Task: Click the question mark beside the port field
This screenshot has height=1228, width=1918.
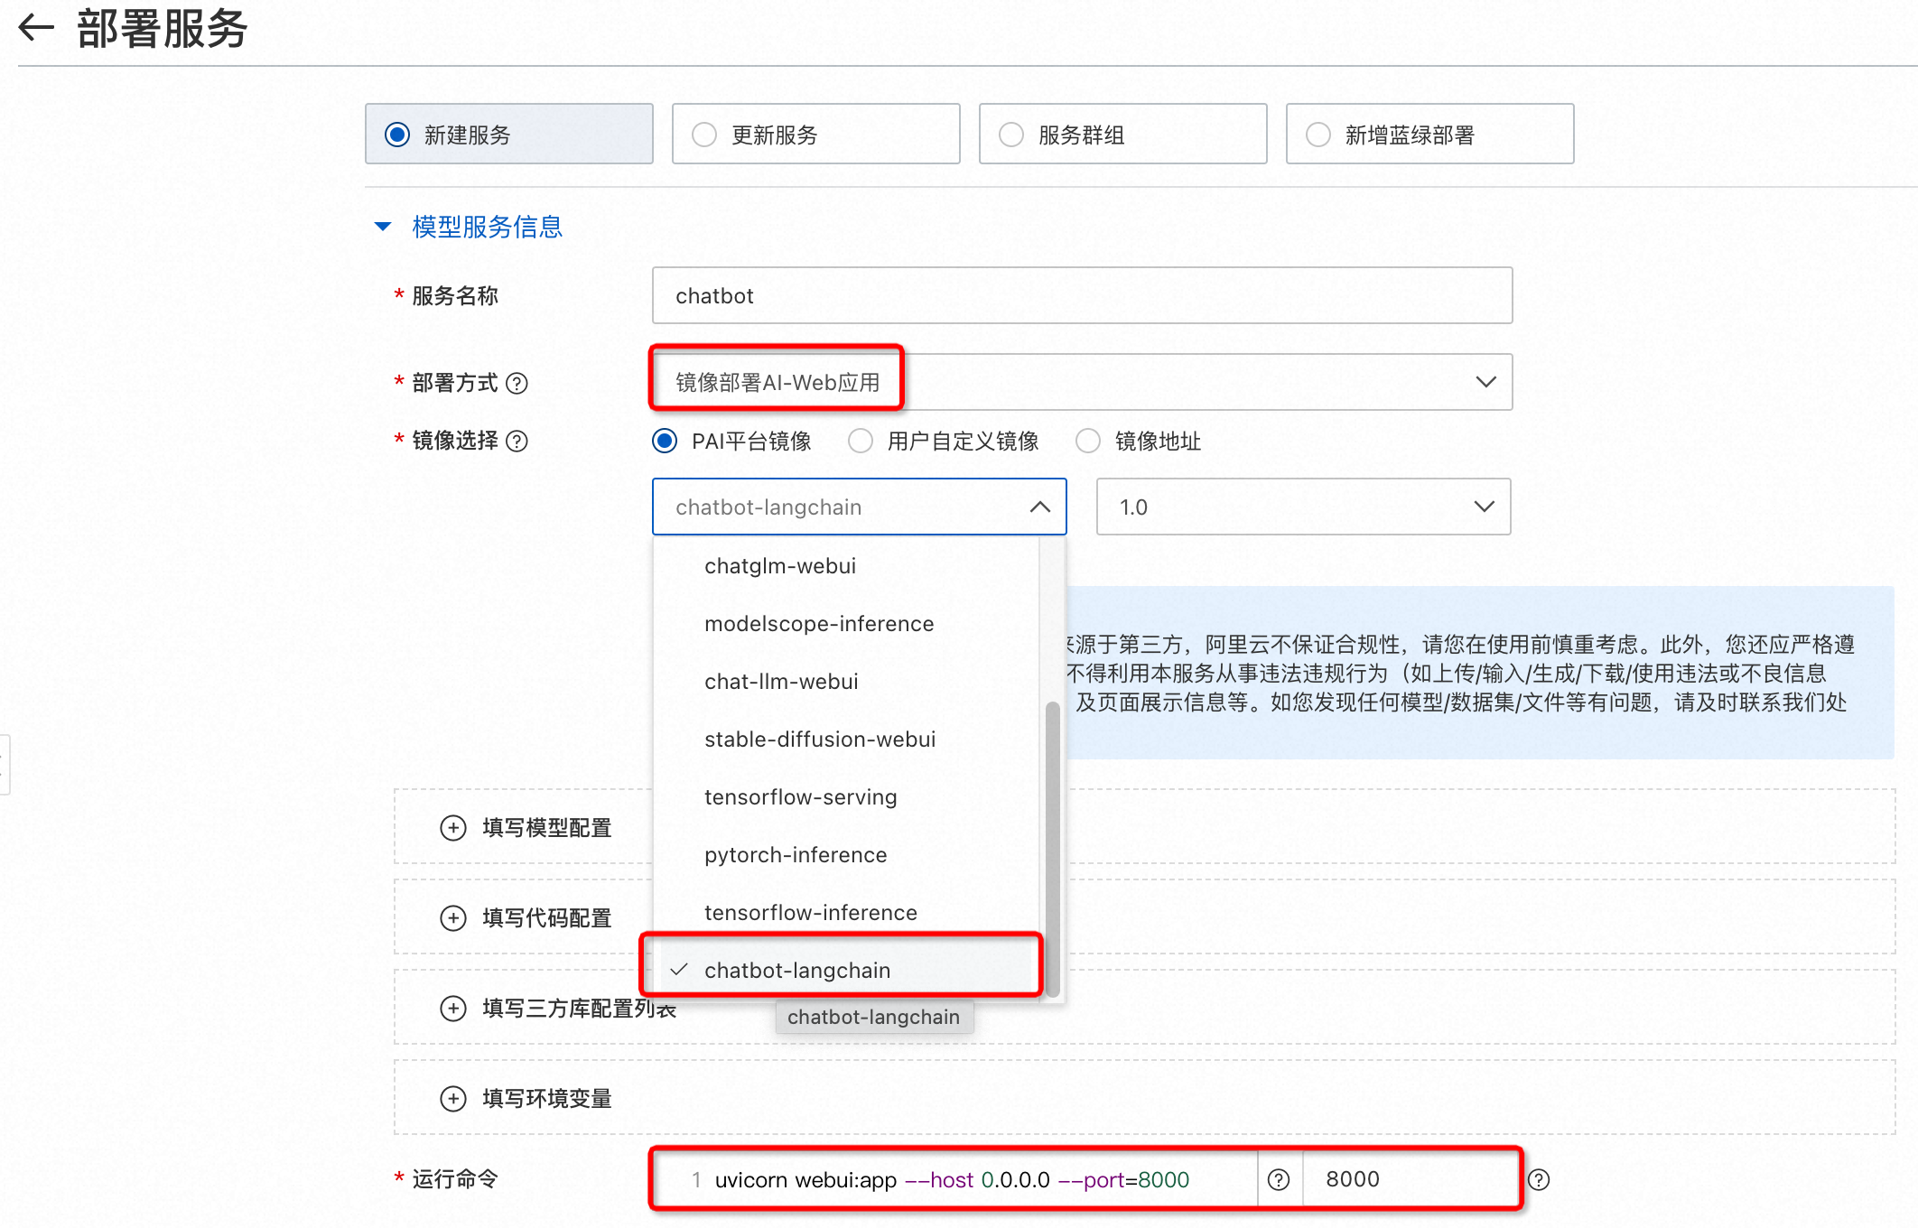Action: (x=1540, y=1179)
